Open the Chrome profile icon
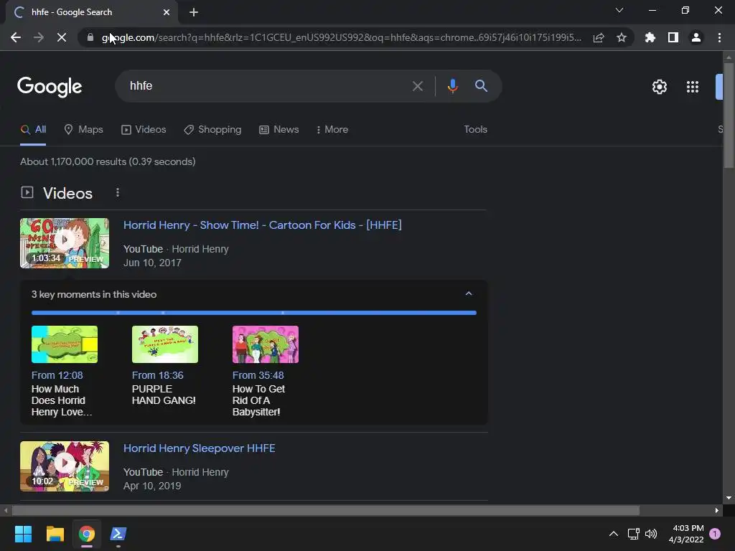Screen dimensions: 735x551 click(696, 37)
